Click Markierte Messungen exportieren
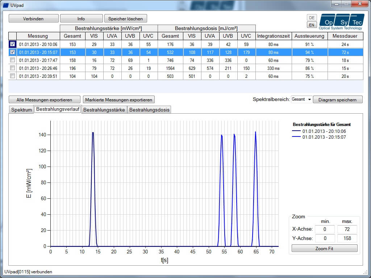The width and height of the screenshot is (371, 278). click(118, 99)
